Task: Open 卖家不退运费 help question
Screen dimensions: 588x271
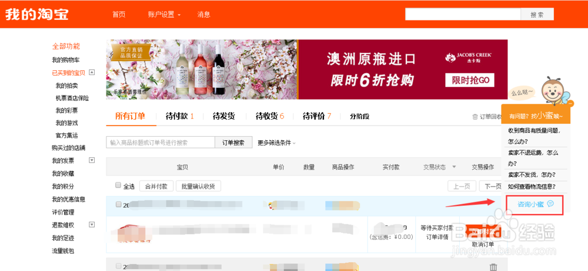Action: [533, 158]
